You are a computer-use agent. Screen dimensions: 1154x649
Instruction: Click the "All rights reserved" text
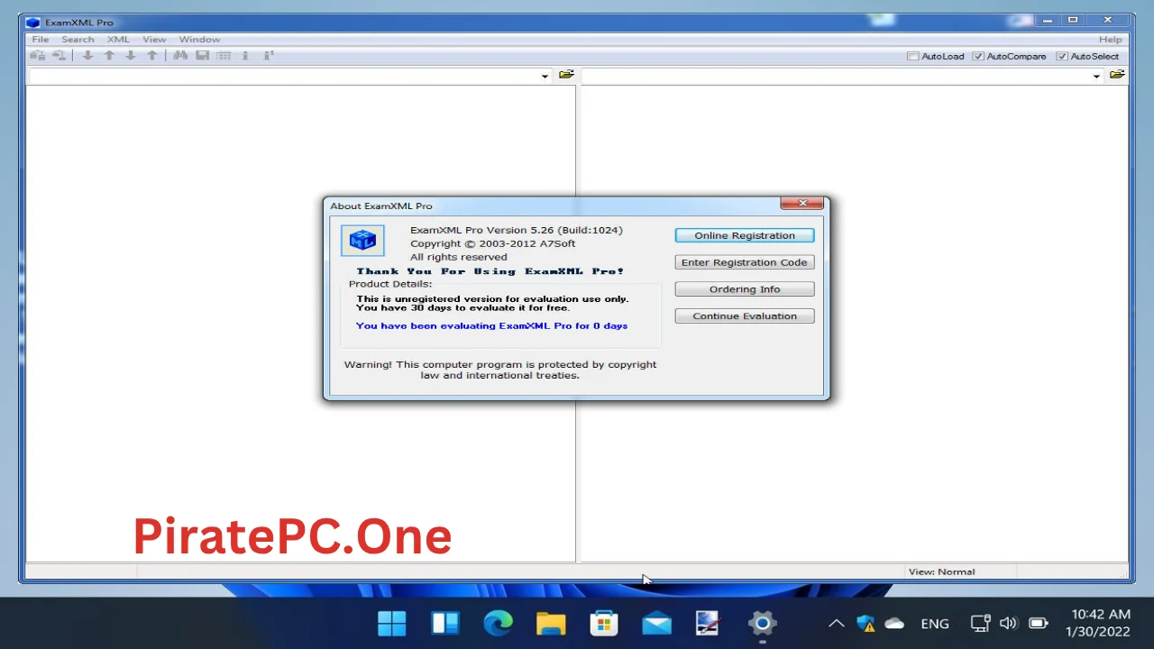459,257
